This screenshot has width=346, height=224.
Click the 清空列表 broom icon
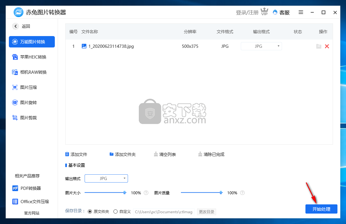click(x=156, y=154)
